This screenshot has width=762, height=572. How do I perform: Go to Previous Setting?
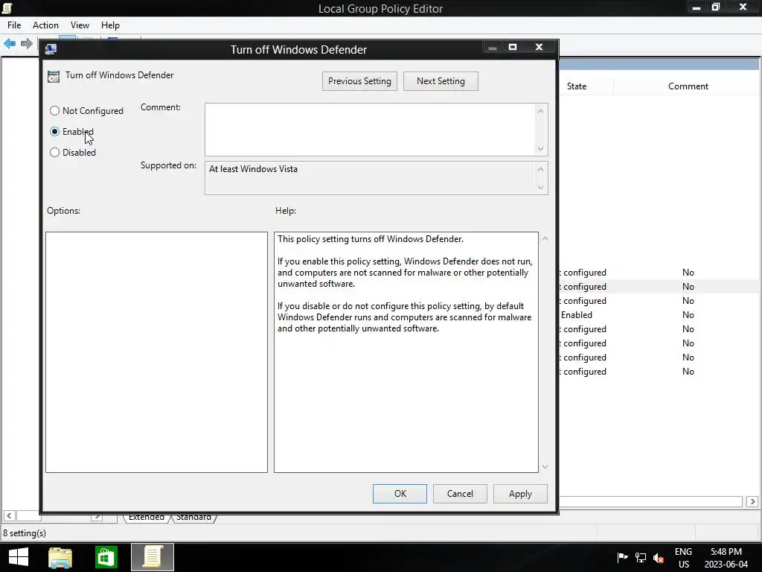pyautogui.click(x=359, y=81)
